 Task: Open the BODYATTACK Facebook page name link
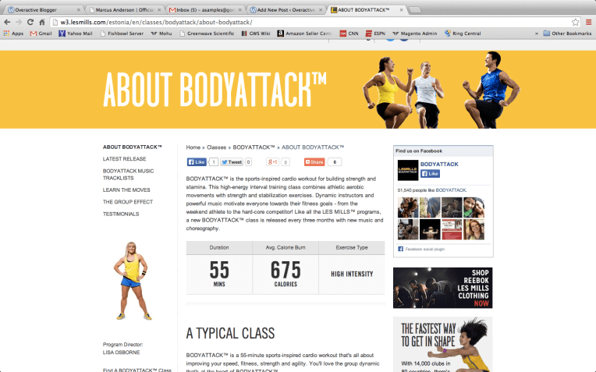point(439,164)
